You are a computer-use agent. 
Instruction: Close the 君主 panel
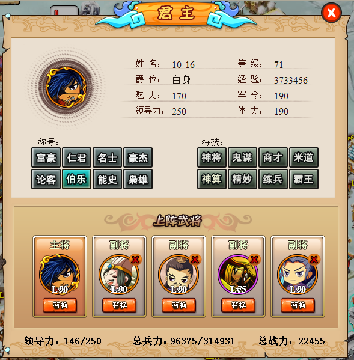[331, 13]
